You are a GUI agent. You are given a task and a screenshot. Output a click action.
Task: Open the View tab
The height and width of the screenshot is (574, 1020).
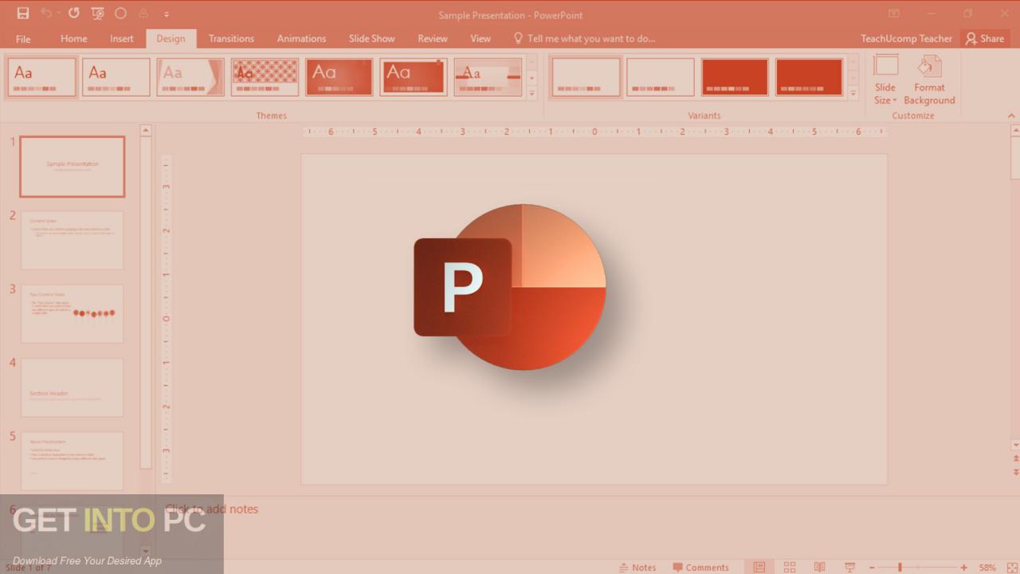coord(481,38)
